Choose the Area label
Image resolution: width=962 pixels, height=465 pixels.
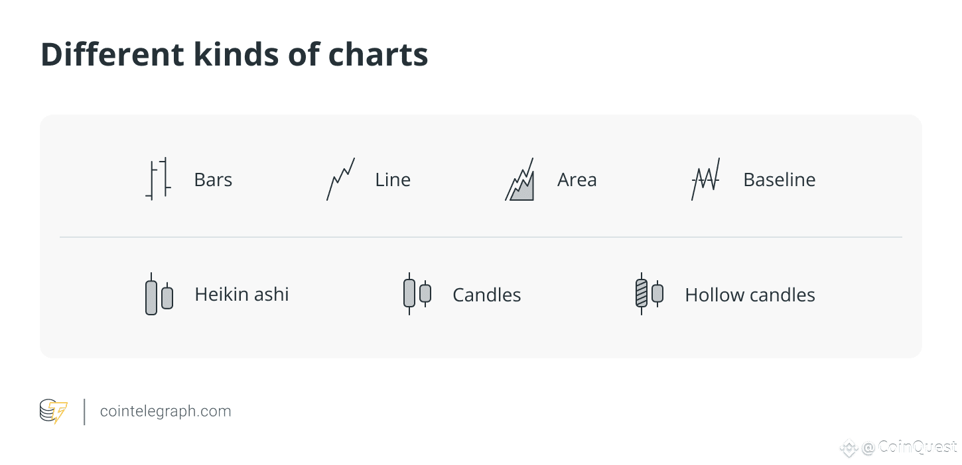[577, 180]
